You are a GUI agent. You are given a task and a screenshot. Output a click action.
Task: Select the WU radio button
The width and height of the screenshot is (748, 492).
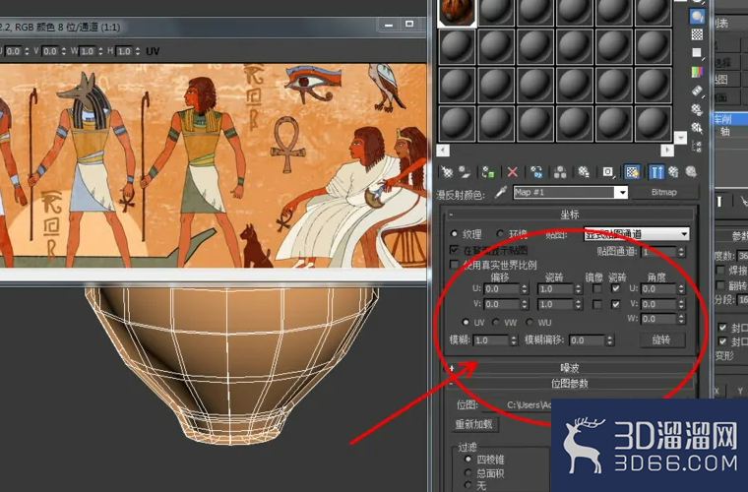[x=530, y=323]
